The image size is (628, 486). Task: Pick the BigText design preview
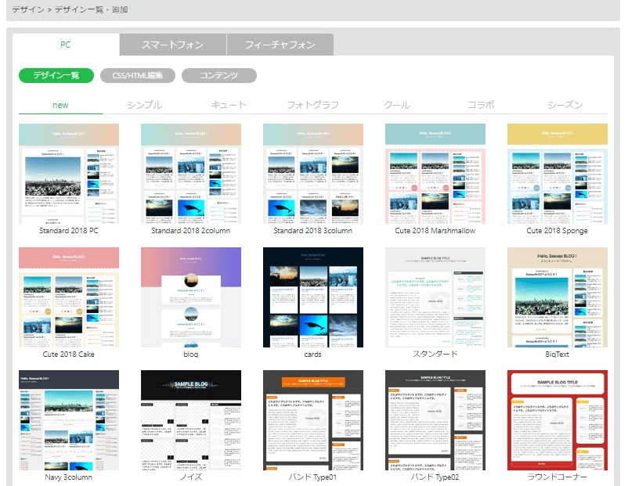557,297
